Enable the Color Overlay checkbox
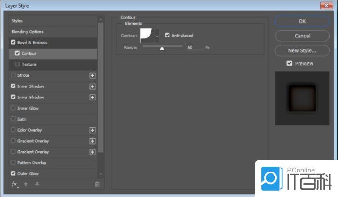This screenshot has height=197, width=338. 13,130
